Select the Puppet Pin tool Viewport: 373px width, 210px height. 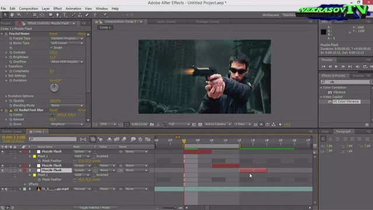[x=105, y=15]
